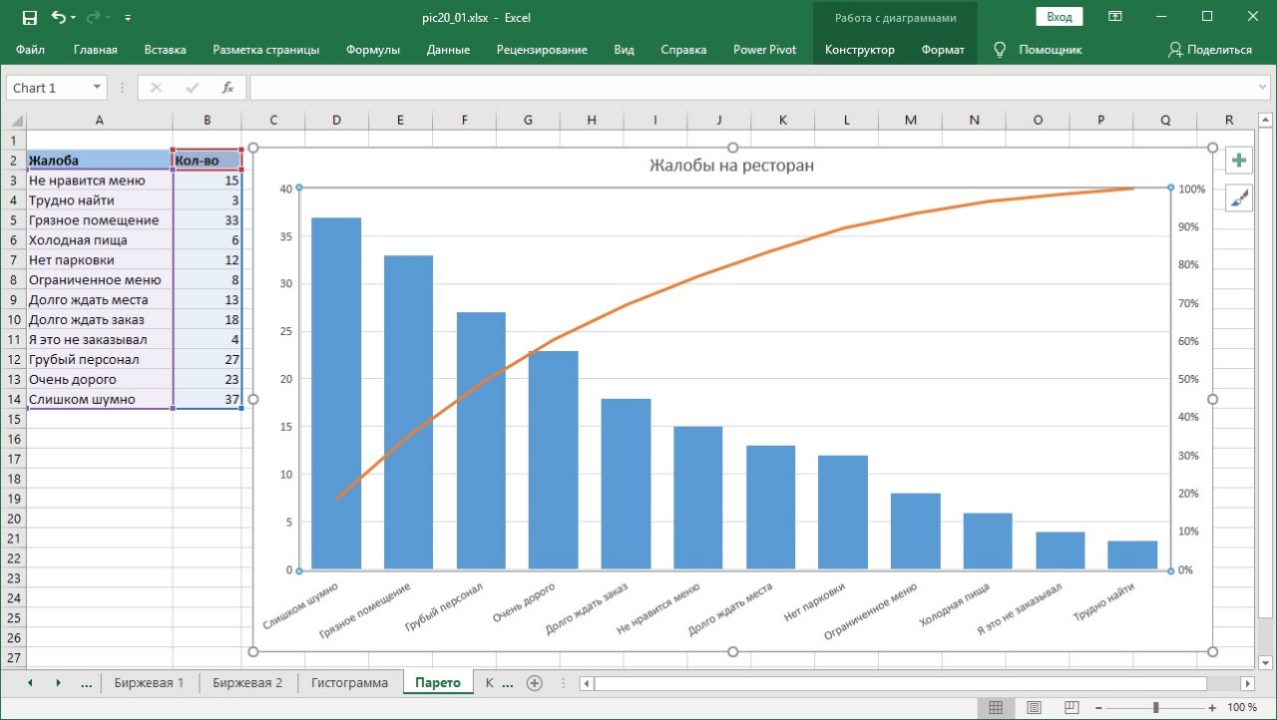The height and width of the screenshot is (720, 1277).
Task: Click the Chart Styles brush button
Action: tap(1238, 198)
